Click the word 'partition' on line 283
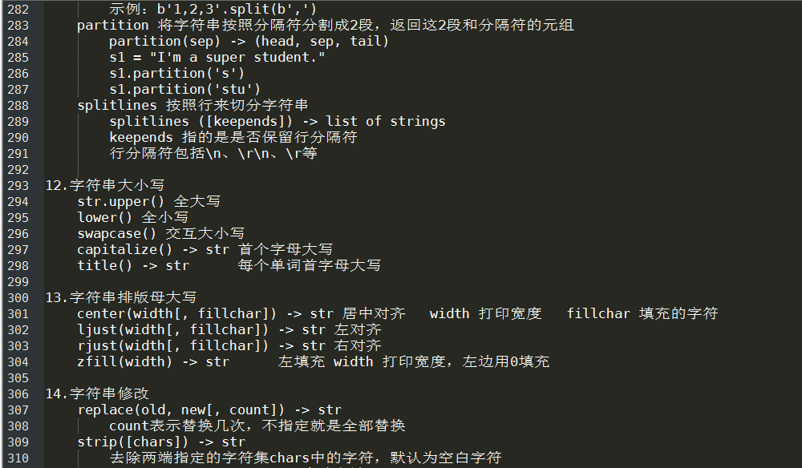 [x=113, y=25]
